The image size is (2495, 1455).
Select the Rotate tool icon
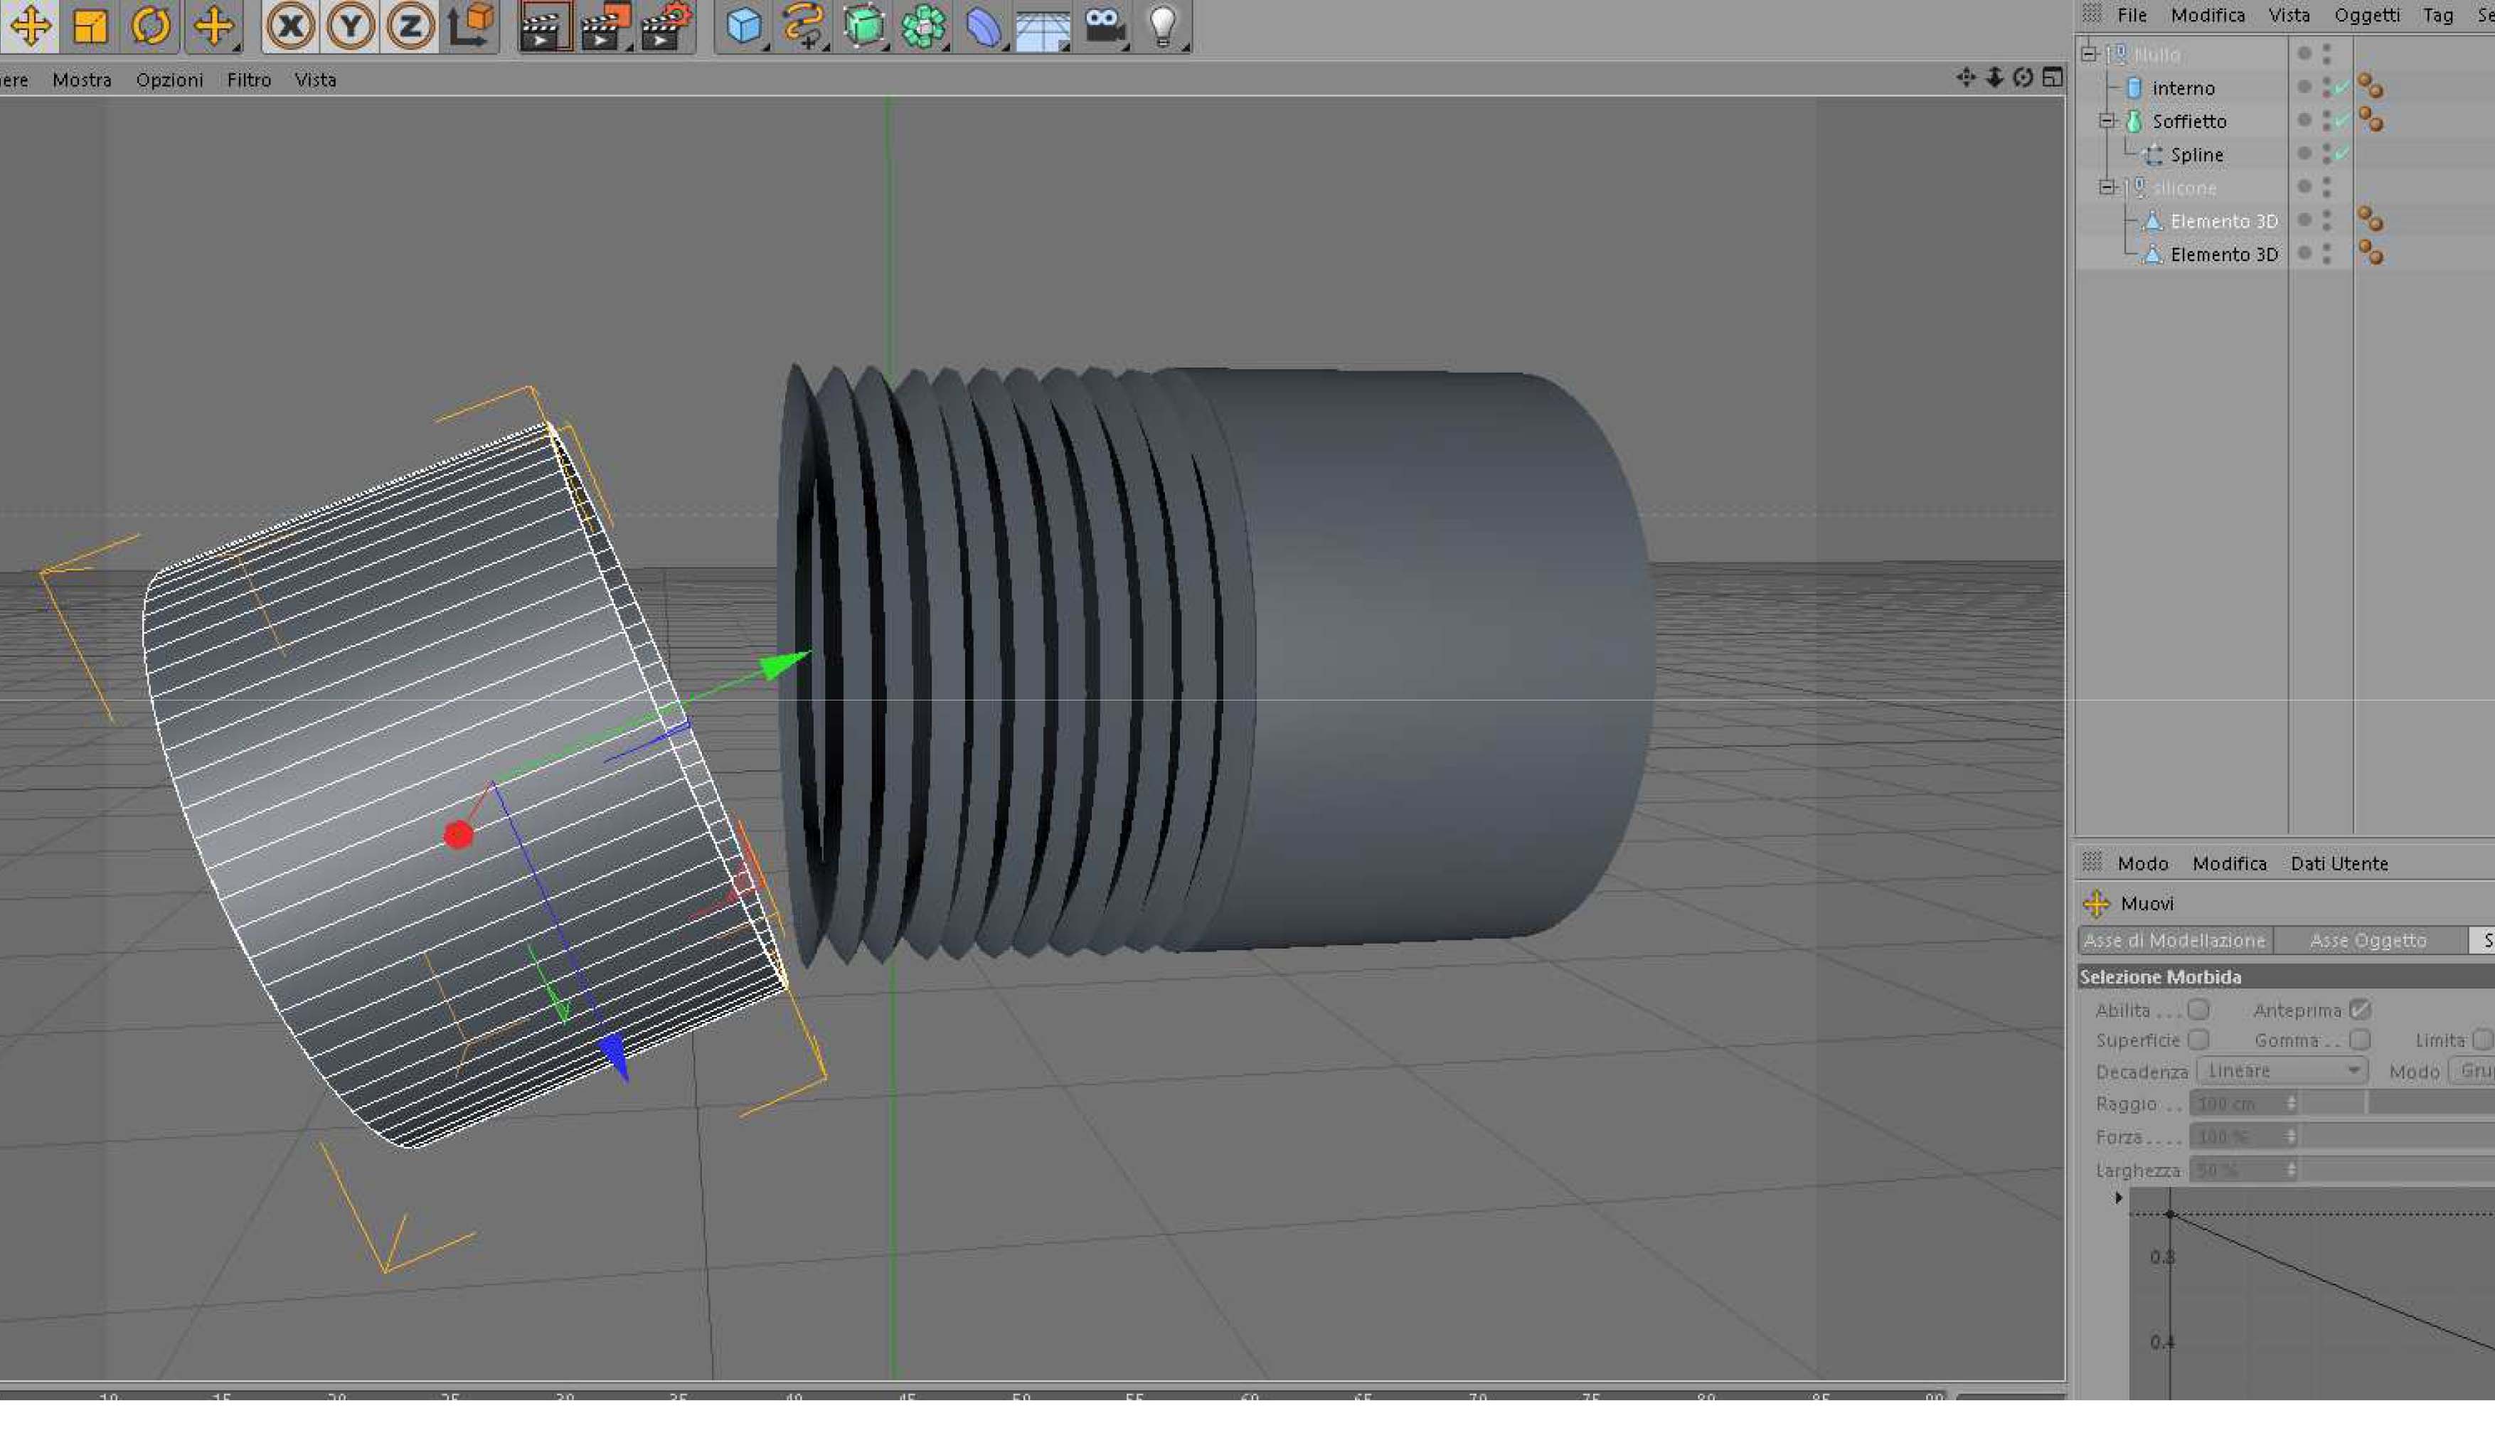tap(151, 26)
